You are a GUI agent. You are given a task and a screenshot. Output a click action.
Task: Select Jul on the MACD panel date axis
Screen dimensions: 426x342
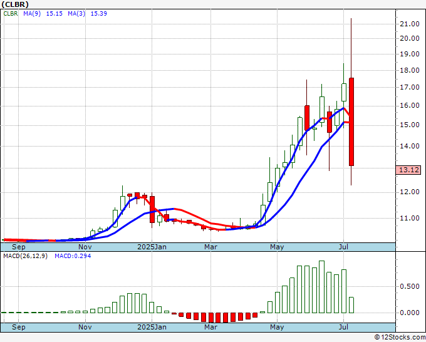click(x=343, y=327)
